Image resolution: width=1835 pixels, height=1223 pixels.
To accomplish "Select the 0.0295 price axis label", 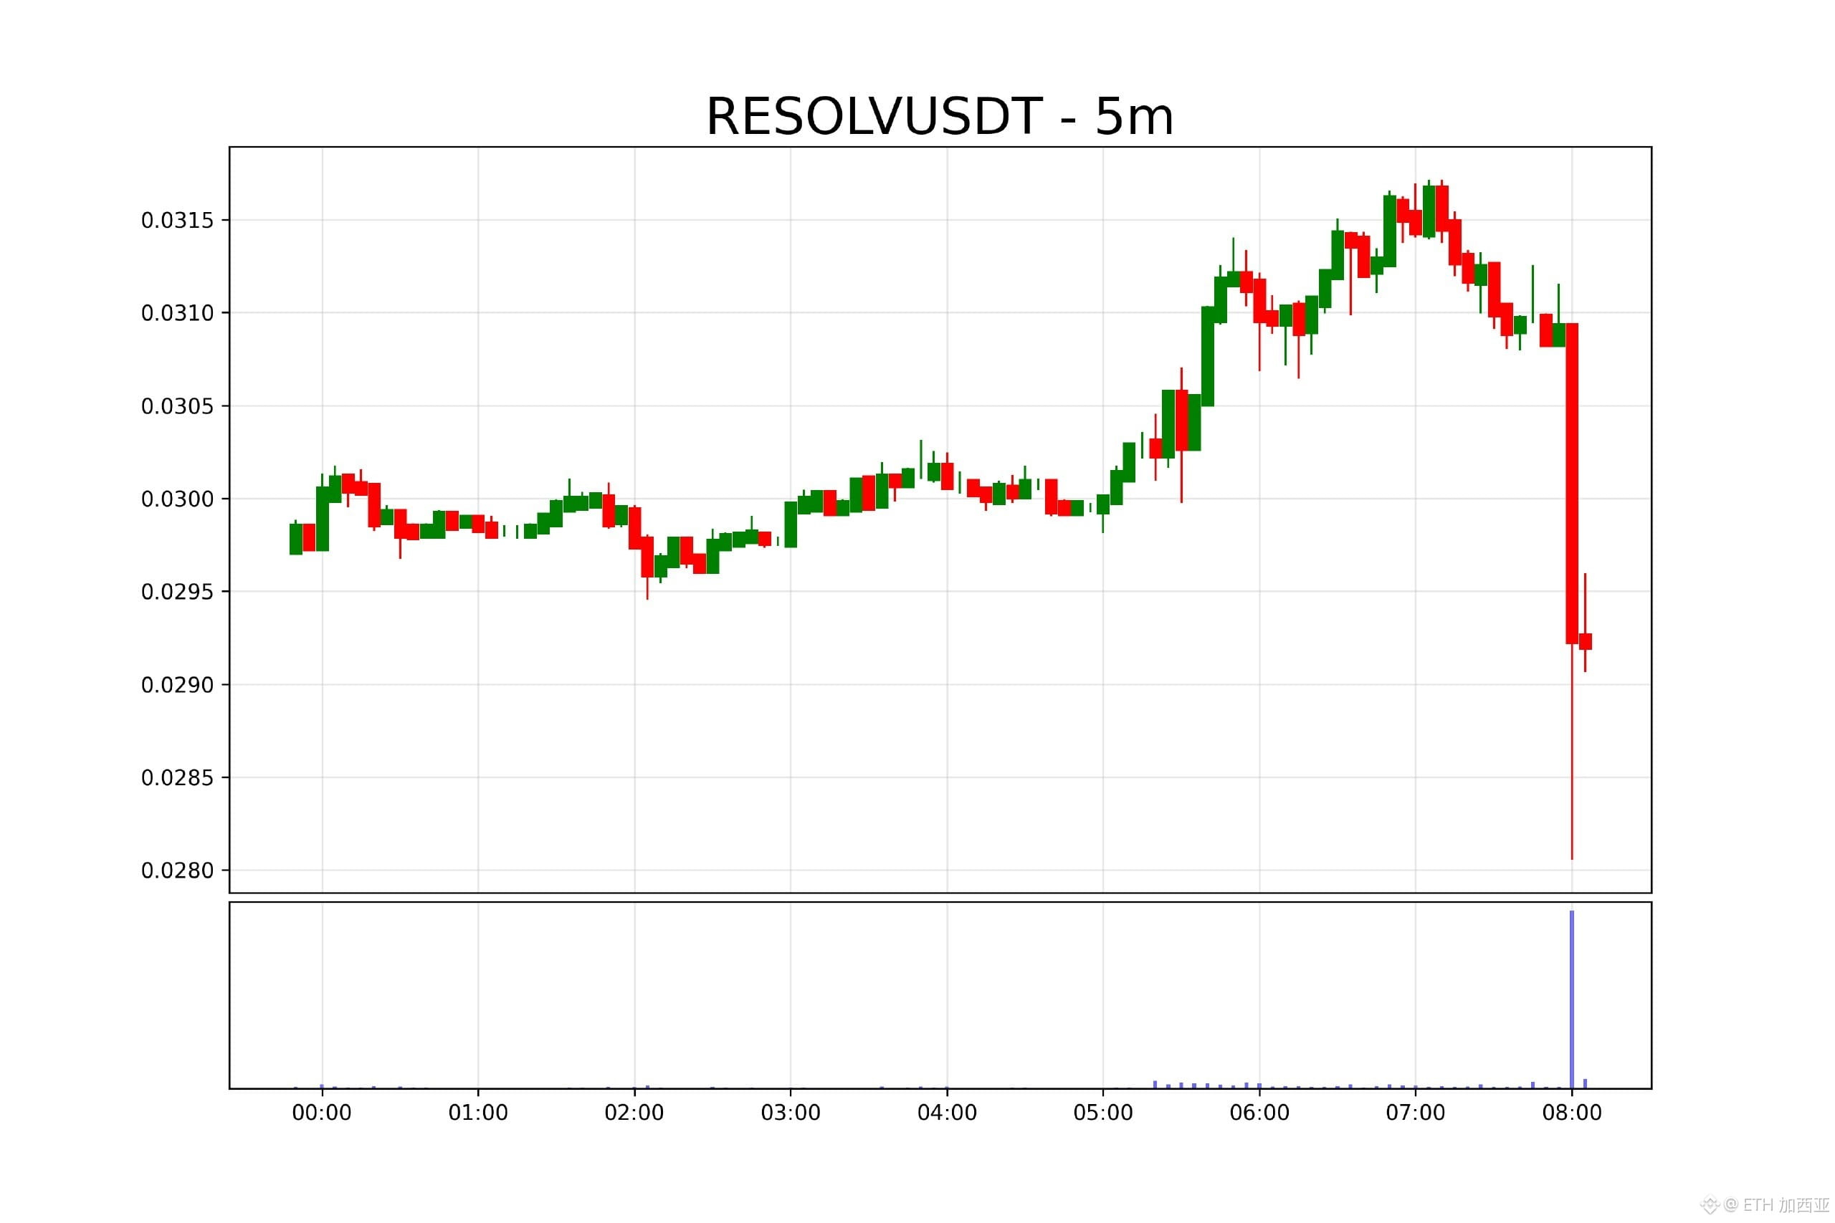I will click(x=177, y=592).
